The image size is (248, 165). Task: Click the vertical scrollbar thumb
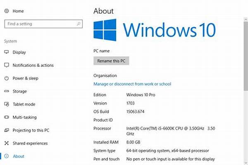point(246,56)
